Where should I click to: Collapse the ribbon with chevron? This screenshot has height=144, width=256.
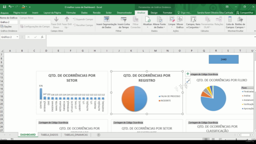(x=255, y=31)
